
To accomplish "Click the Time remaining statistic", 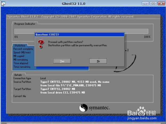I will coord(22,67).
